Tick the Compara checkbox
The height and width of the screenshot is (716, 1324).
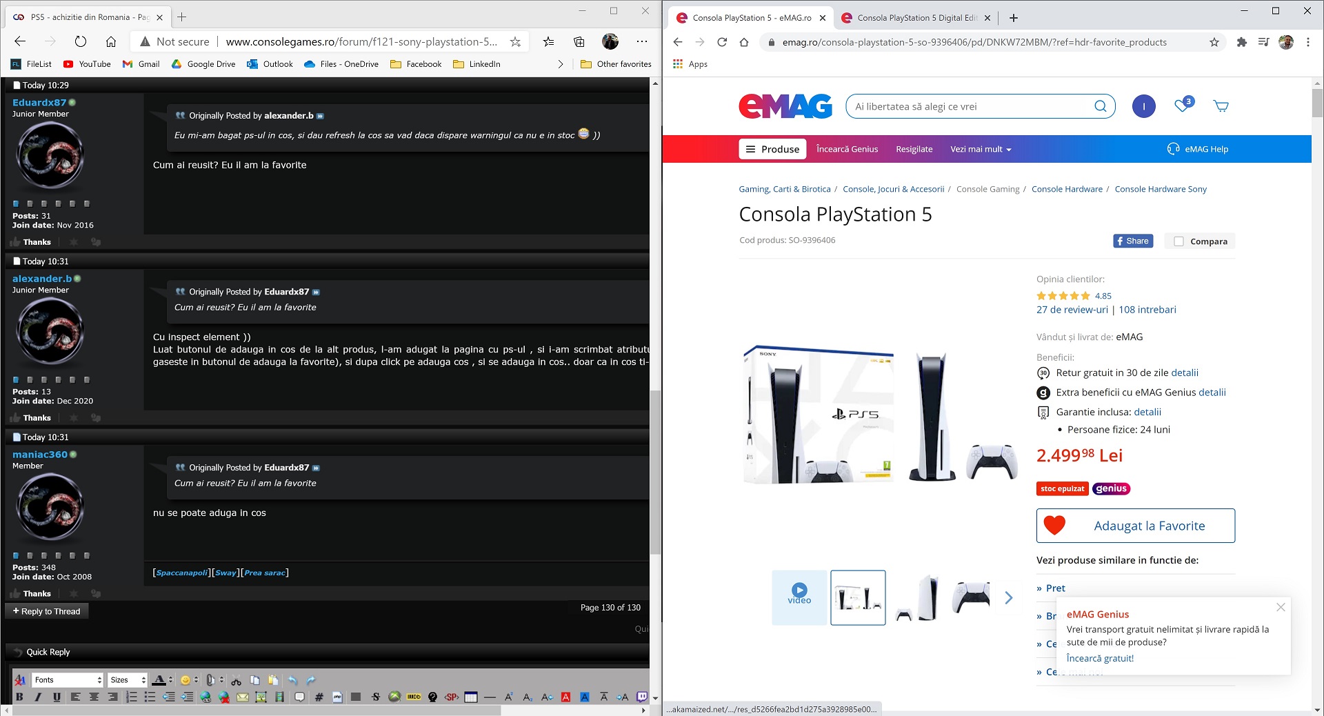pos(1178,241)
